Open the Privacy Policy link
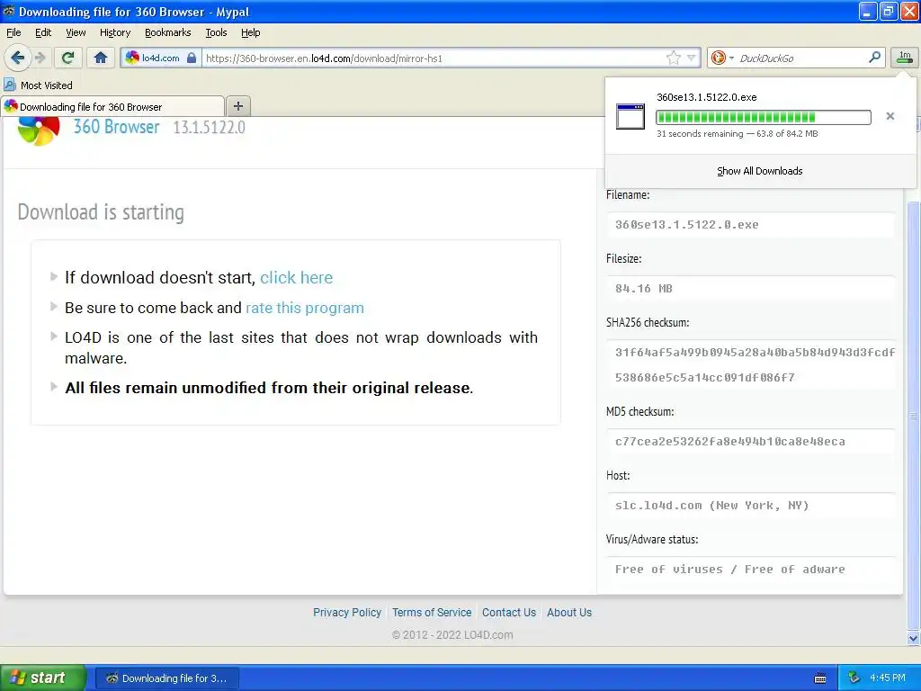 coord(346,612)
